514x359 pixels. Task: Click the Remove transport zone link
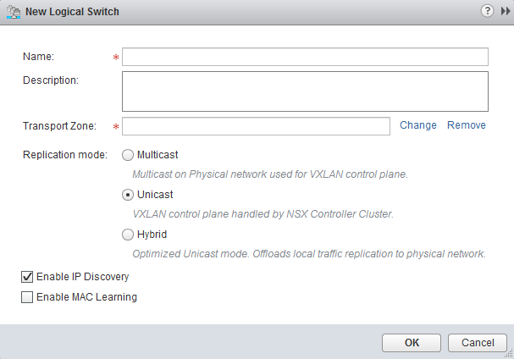click(x=467, y=125)
